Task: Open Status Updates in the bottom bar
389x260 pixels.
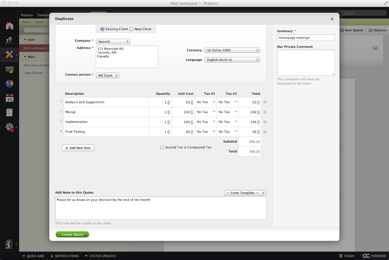Action: (100, 256)
